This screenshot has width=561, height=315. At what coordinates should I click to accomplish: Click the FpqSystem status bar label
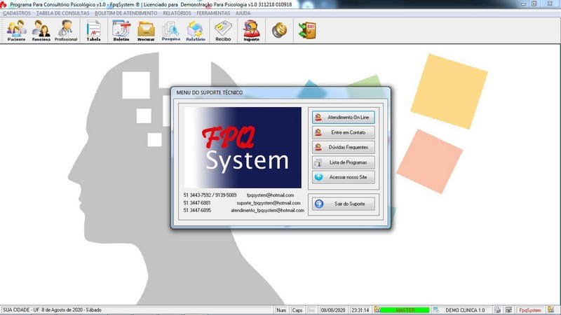[530, 310]
